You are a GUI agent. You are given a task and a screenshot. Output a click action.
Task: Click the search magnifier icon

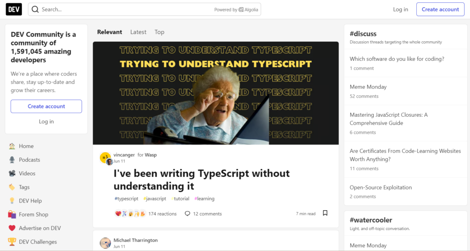tap(35, 10)
